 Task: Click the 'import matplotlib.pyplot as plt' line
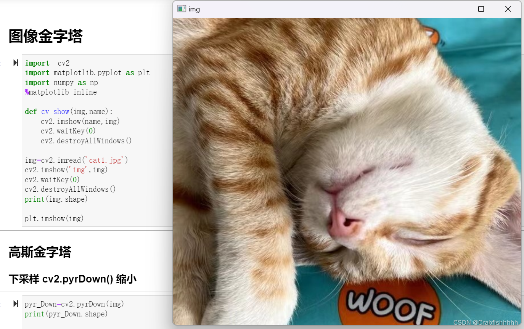pyautogui.click(x=87, y=73)
